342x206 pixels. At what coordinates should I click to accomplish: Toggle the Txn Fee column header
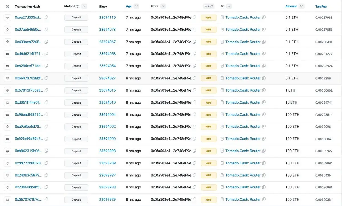point(321,6)
